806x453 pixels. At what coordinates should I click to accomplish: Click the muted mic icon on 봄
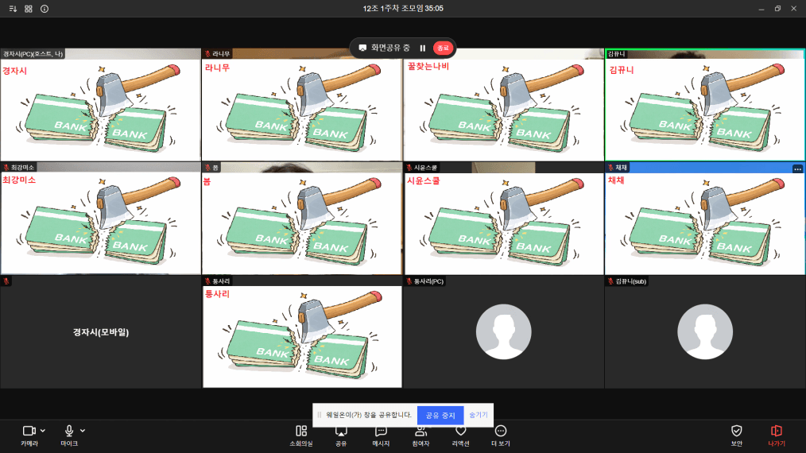coord(207,167)
